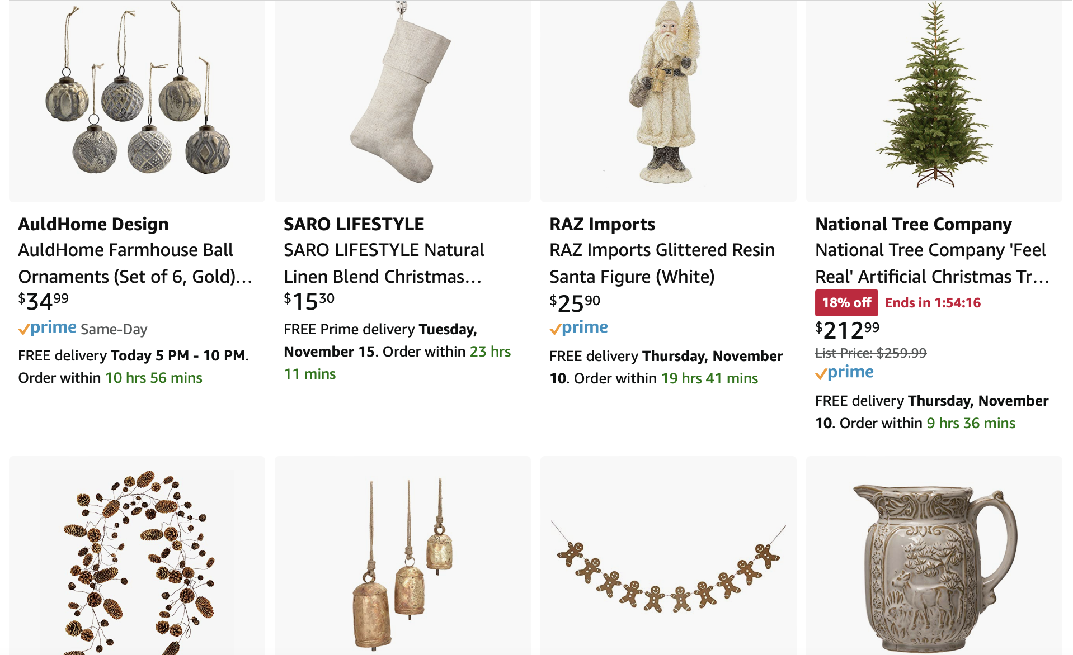The width and height of the screenshot is (1073, 655).
Task: View the ceramic deer pitcher image
Action: [934, 564]
